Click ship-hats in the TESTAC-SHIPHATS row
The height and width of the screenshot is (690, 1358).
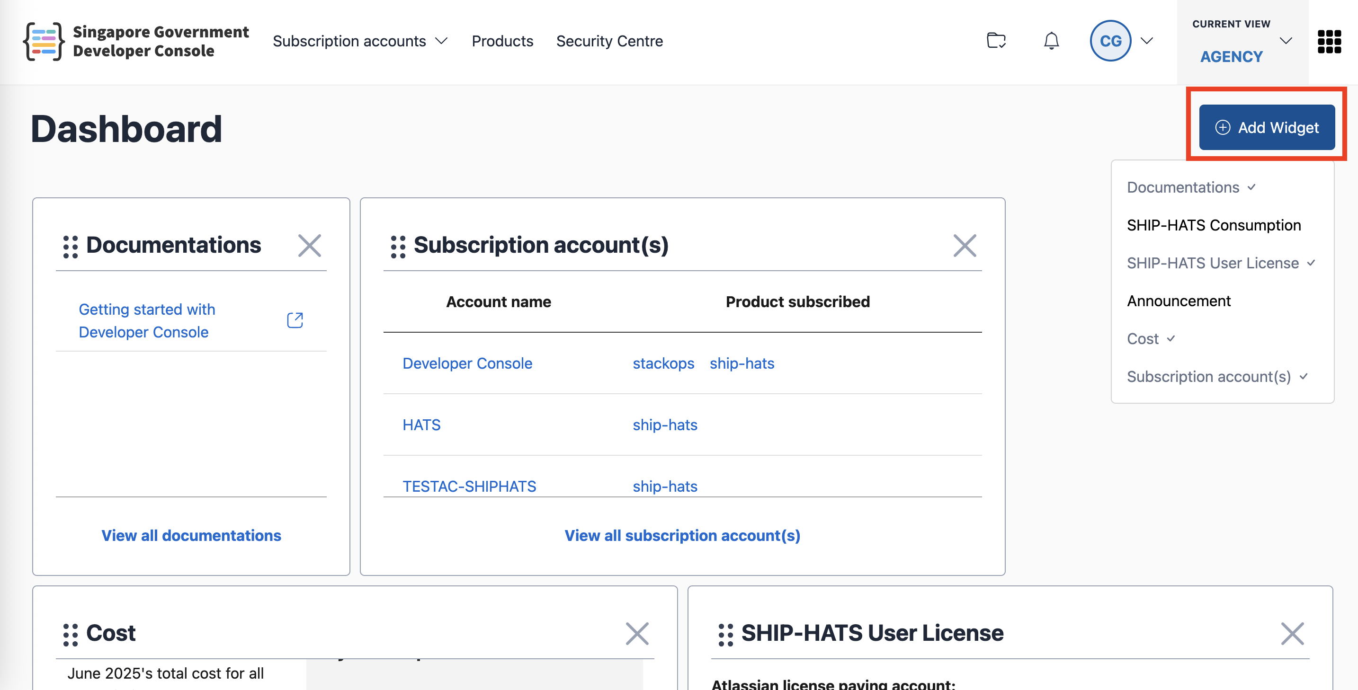[665, 486]
